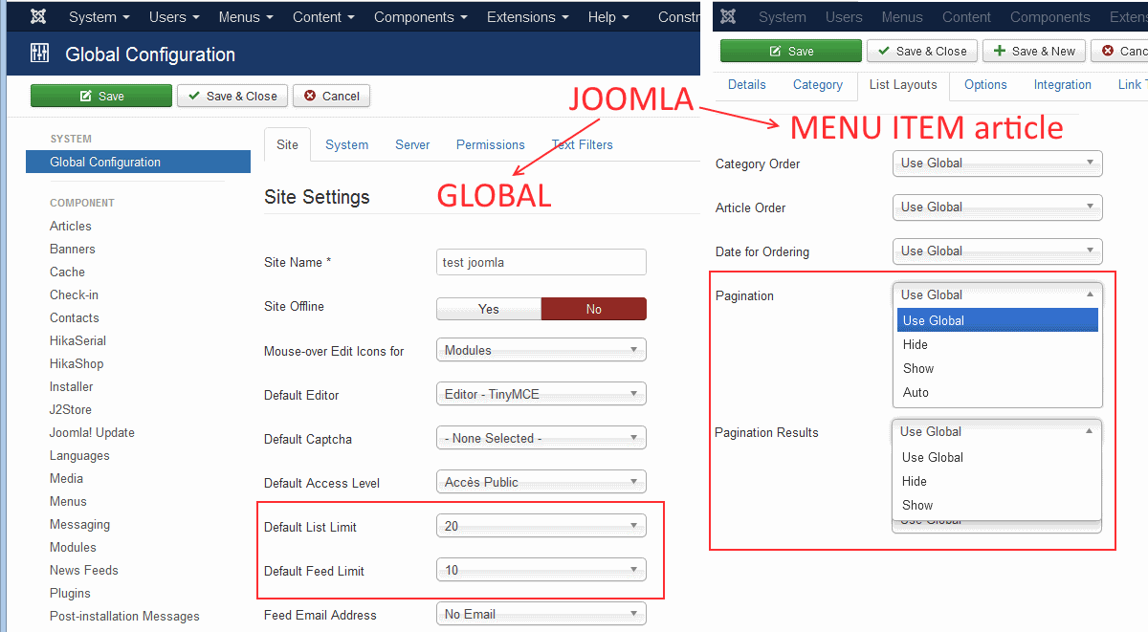Choose Show in Pagination Results list
1148x632 pixels.
[997, 505]
